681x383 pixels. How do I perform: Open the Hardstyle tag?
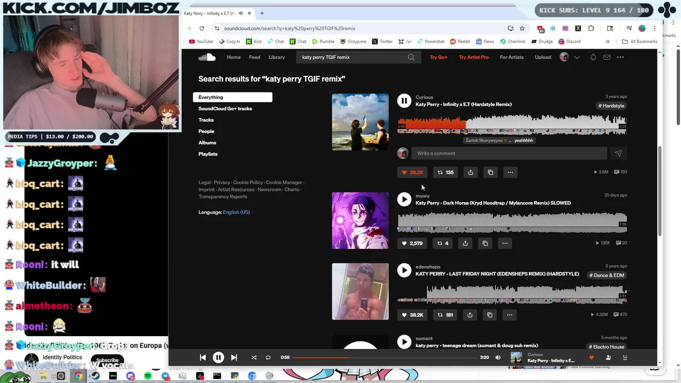[611, 106]
